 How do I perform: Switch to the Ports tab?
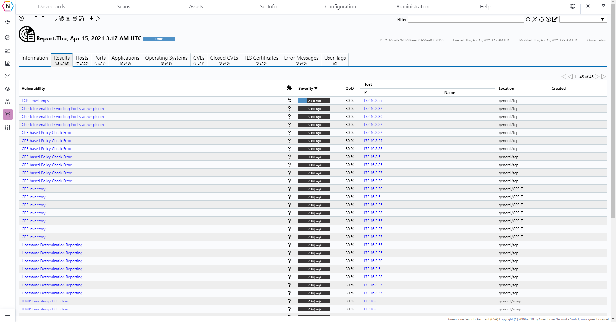tap(100, 60)
